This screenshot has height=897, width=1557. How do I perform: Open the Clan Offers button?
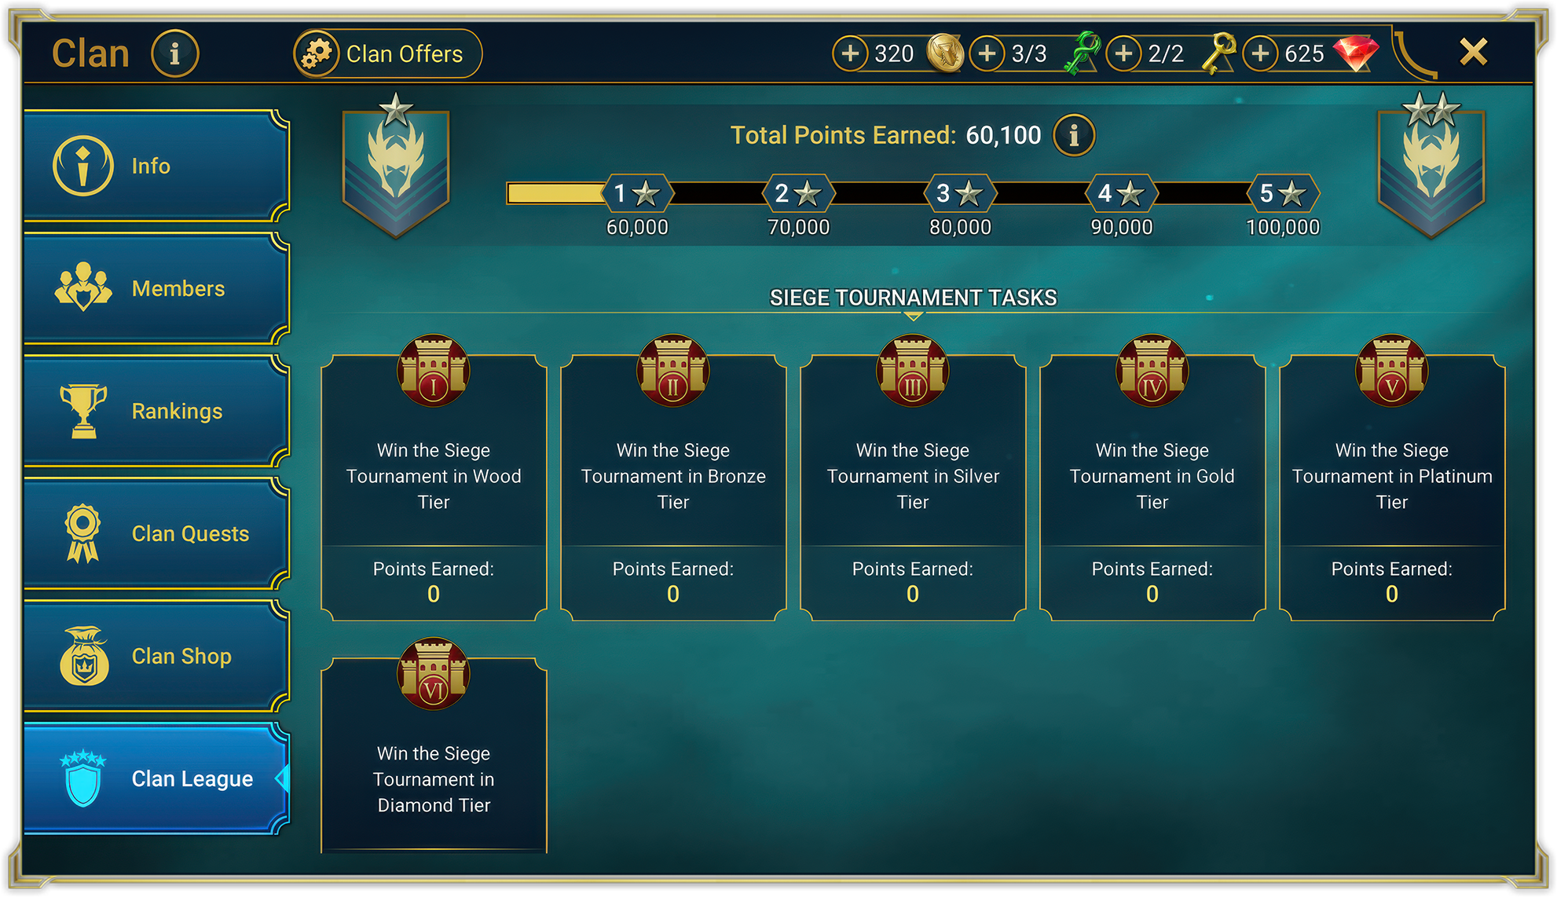[388, 53]
